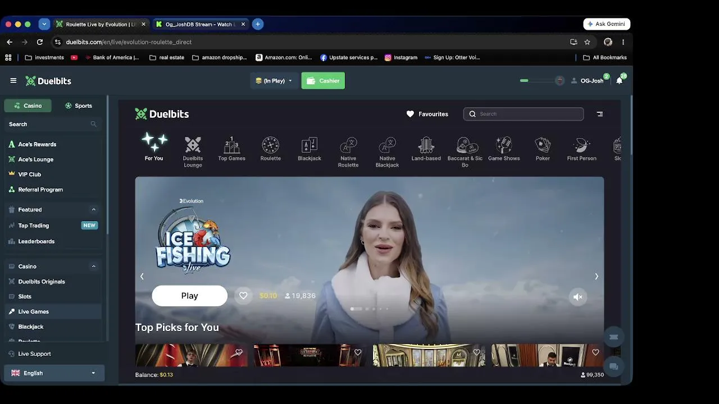Open Baccarat & Sic Bo category
This screenshot has width=719, height=404.
point(465,151)
